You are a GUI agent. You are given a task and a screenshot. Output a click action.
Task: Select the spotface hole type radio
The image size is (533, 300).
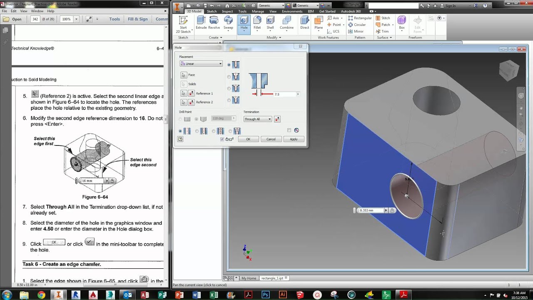pos(229,88)
